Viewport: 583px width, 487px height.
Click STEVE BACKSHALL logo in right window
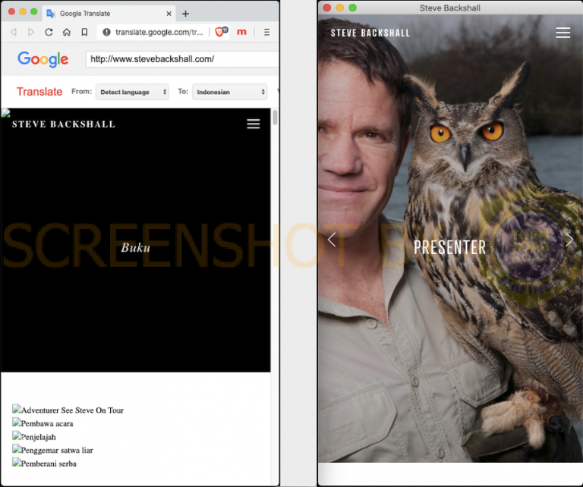[x=370, y=33]
